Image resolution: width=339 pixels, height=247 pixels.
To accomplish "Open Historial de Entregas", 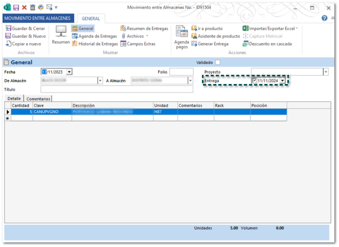I will coord(95,44).
